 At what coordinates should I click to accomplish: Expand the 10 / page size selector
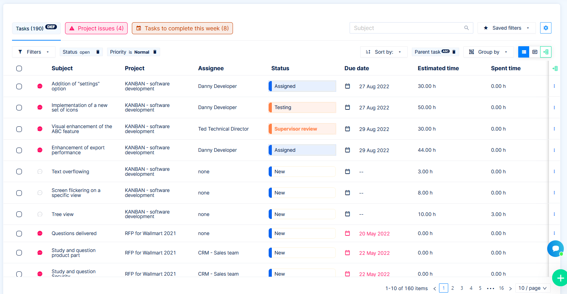click(532, 288)
